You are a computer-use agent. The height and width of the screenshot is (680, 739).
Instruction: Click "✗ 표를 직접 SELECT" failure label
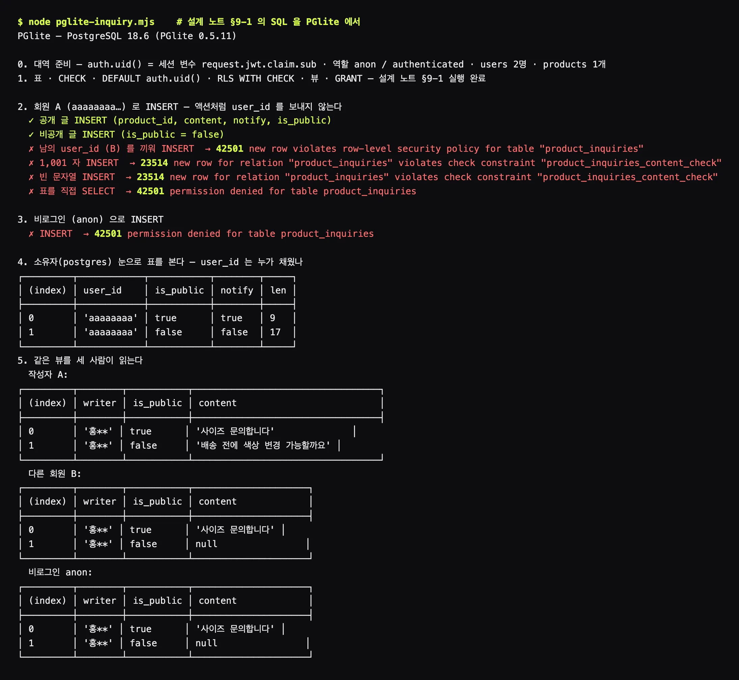72,191
